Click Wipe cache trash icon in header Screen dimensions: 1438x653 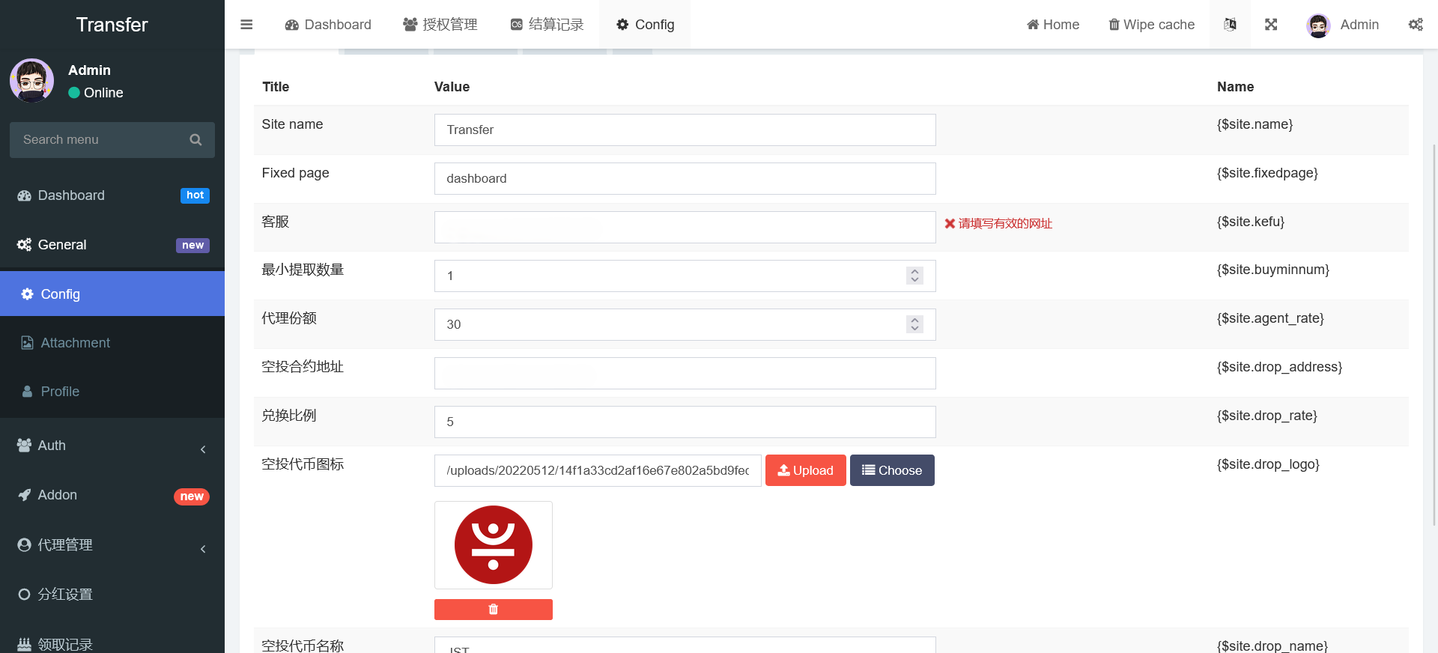point(1114,25)
